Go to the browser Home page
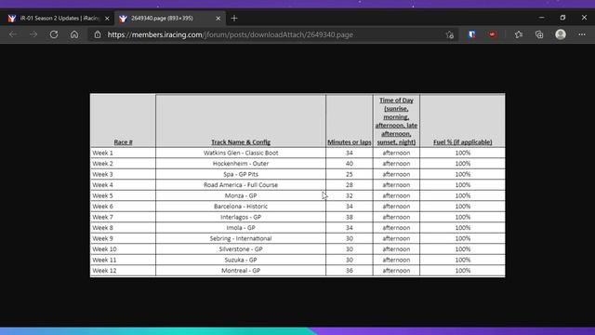This screenshot has height=335, width=595. 74,34
